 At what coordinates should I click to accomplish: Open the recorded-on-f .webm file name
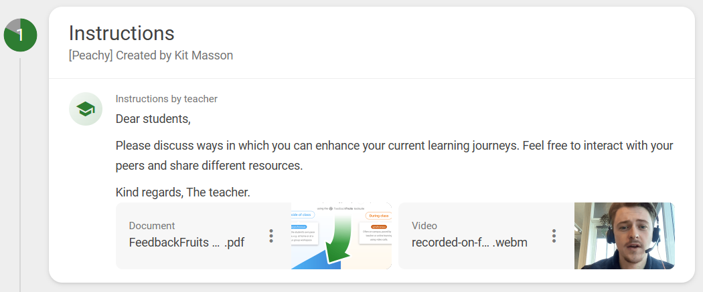pyautogui.click(x=469, y=243)
